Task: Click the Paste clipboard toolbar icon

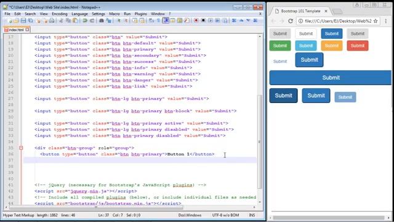Action: point(75,20)
